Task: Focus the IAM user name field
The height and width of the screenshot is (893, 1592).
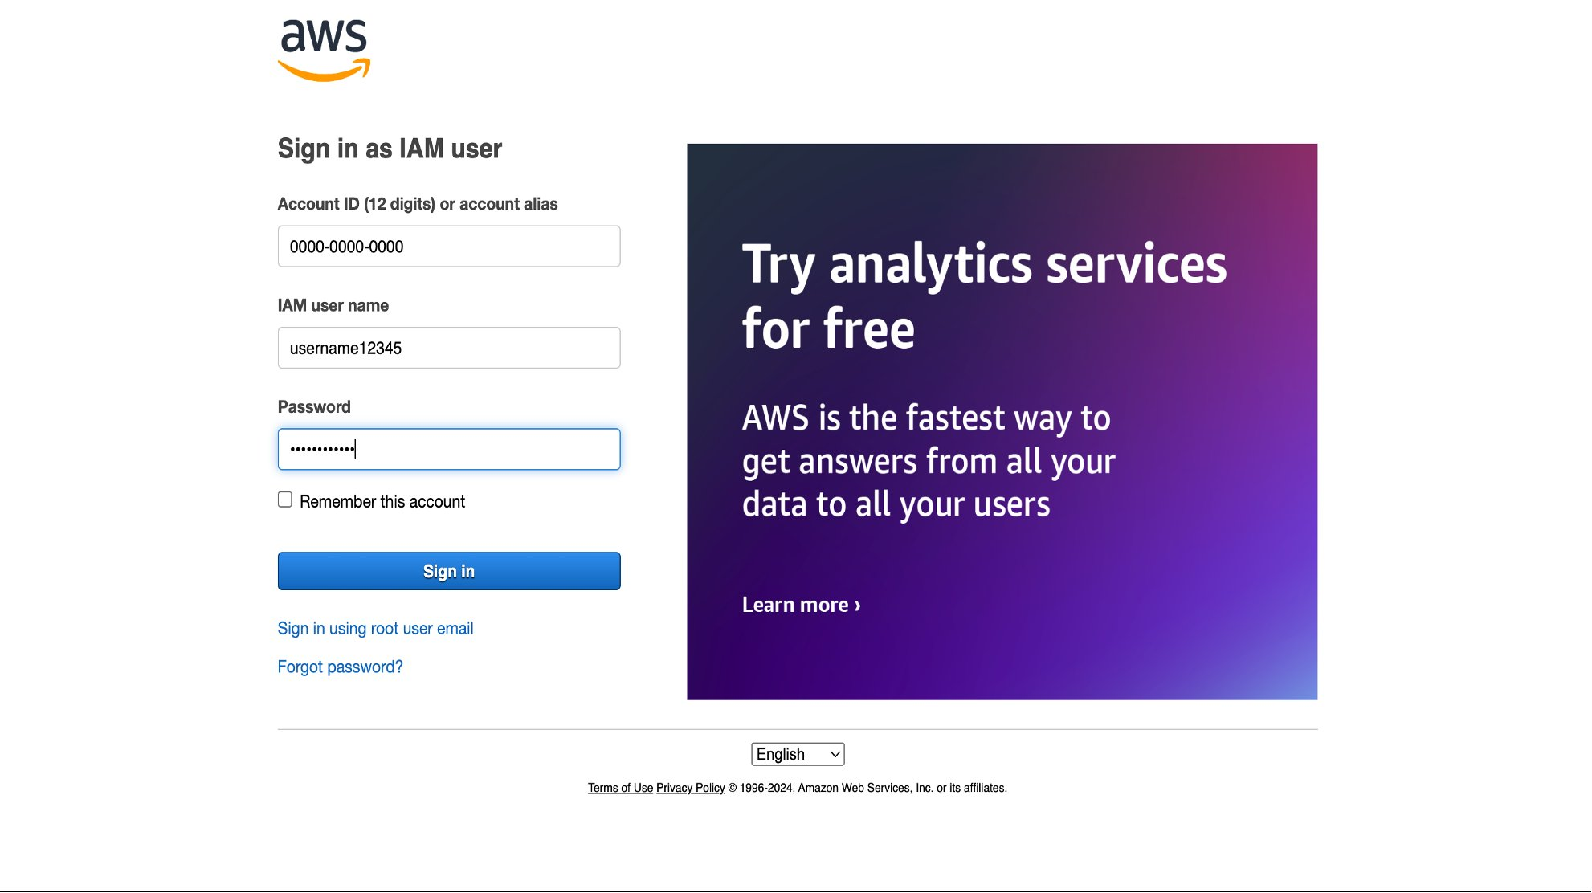Action: [x=448, y=348]
